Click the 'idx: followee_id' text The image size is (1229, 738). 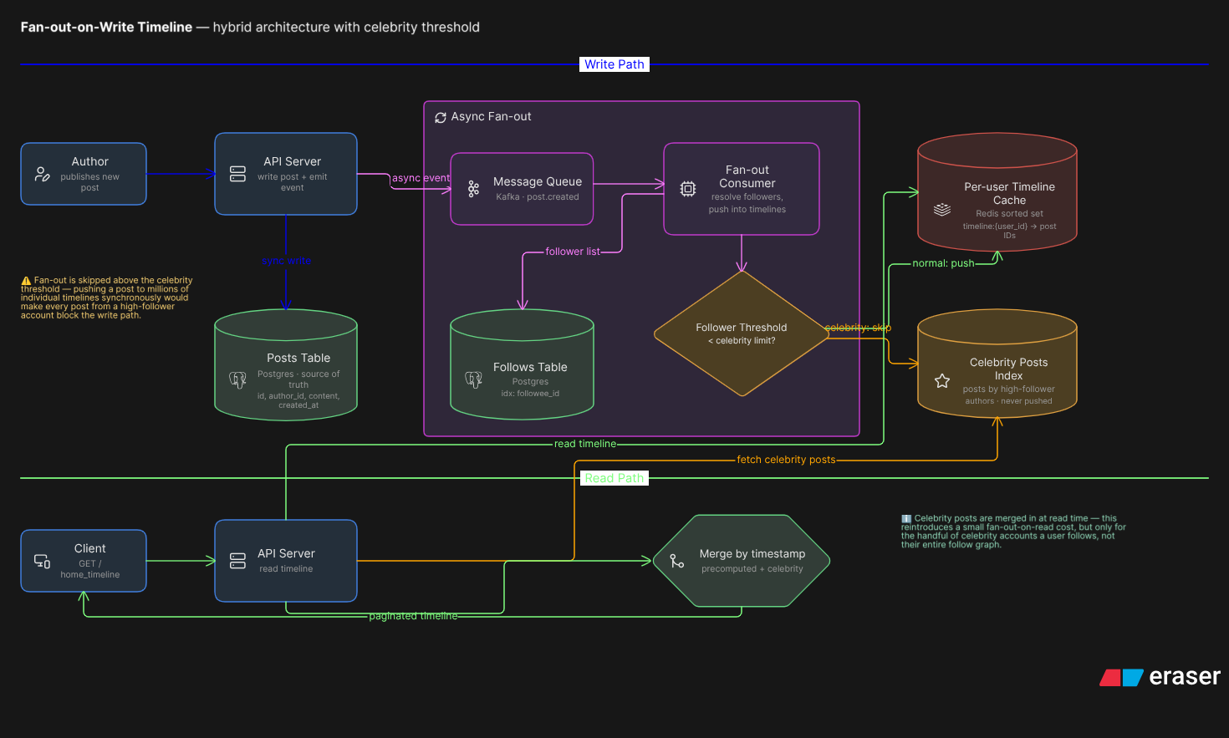point(530,394)
